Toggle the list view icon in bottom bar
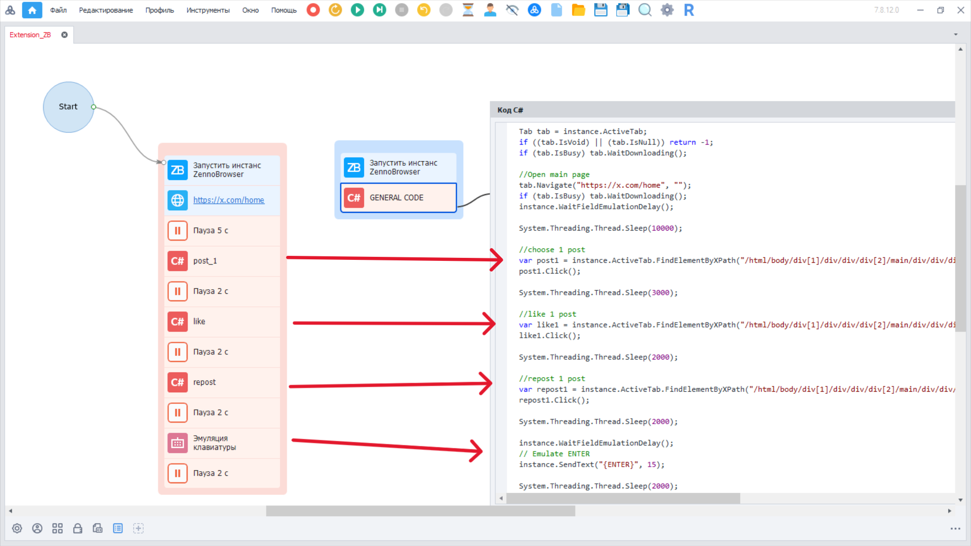Screen dimensions: 971x546 (118, 528)
